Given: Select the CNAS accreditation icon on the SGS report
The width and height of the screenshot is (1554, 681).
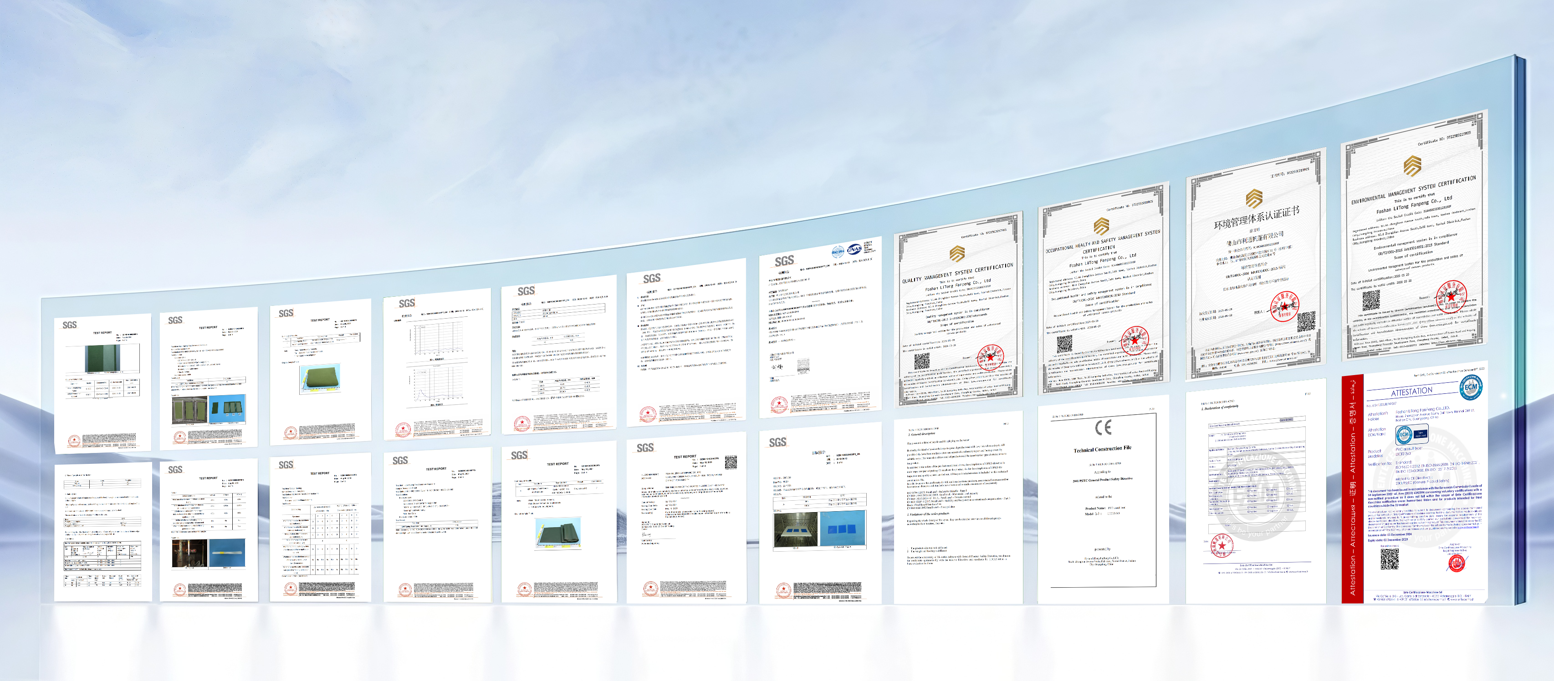Looking at the screenshot, I should coord(855,249).
